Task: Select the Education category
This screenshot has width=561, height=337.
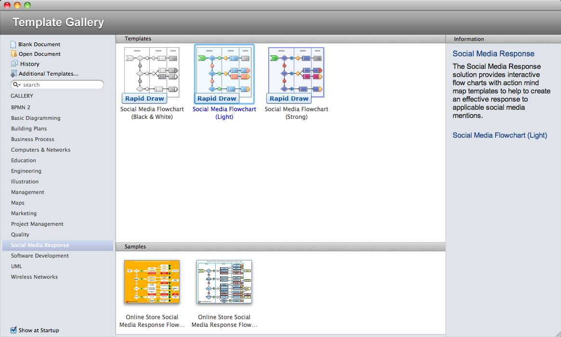Action: pyautogui.click(x=23, y=160)
